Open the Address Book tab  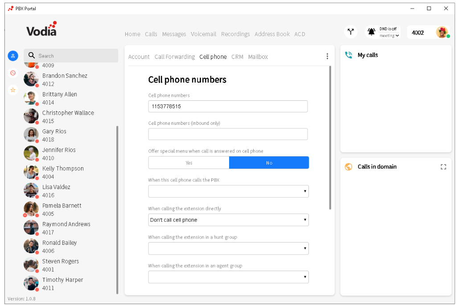click(272, 34)
